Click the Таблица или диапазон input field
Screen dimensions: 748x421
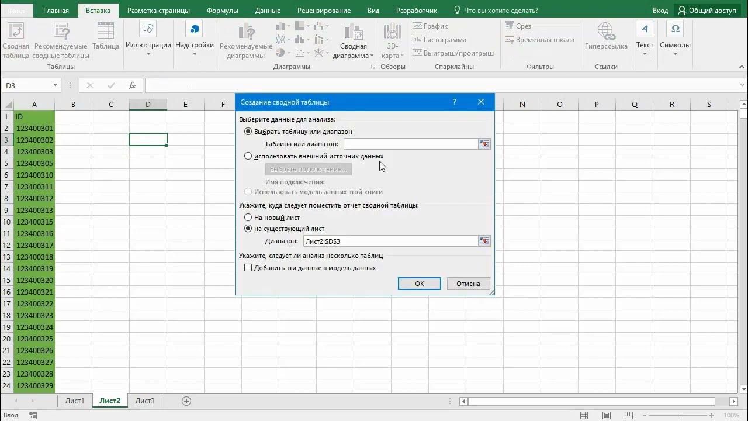coord(411,144)
